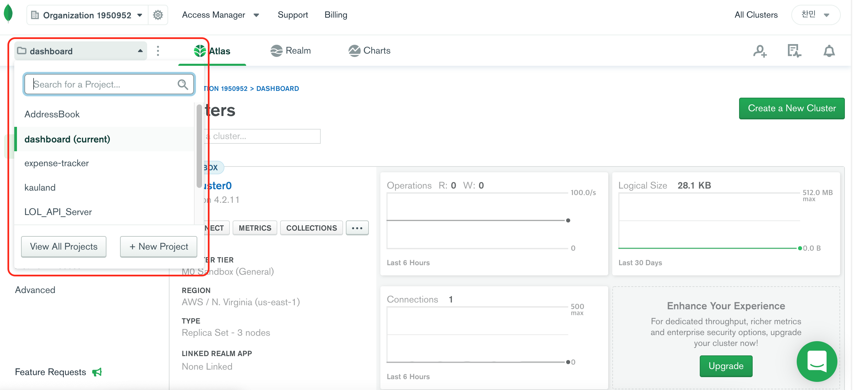853x390 pixels.
Task: Expand the Organization 1950952 dropdown
Action: 87,15
